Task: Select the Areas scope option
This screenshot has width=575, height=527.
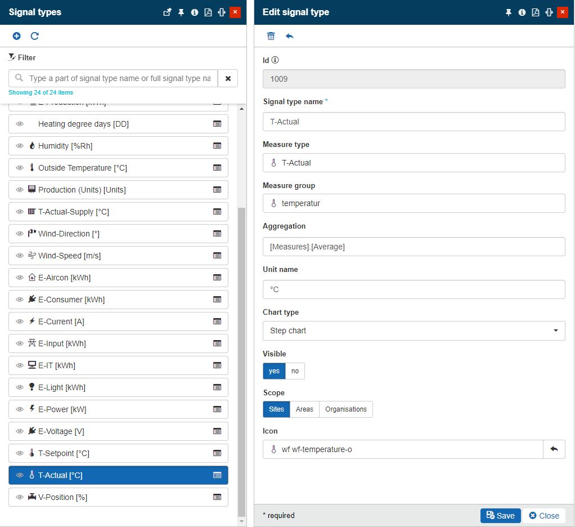Action: click(x=304, y=409)
